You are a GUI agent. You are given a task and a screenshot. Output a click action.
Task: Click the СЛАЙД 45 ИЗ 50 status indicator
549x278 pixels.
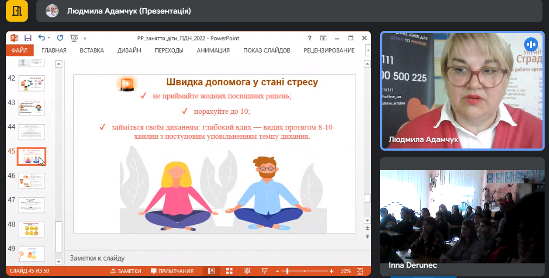pos(29,271)
